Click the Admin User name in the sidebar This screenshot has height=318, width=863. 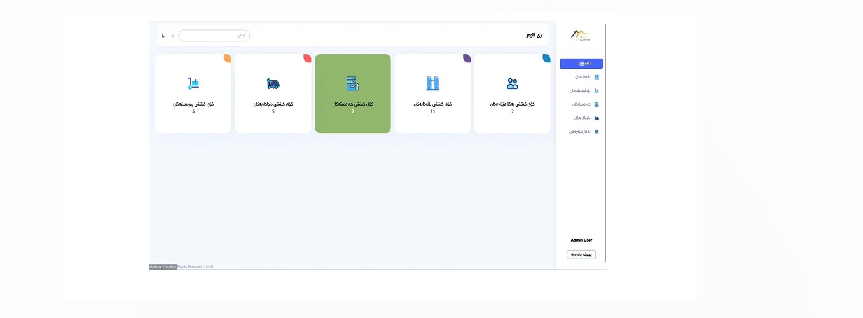click(x=581, y=240)
